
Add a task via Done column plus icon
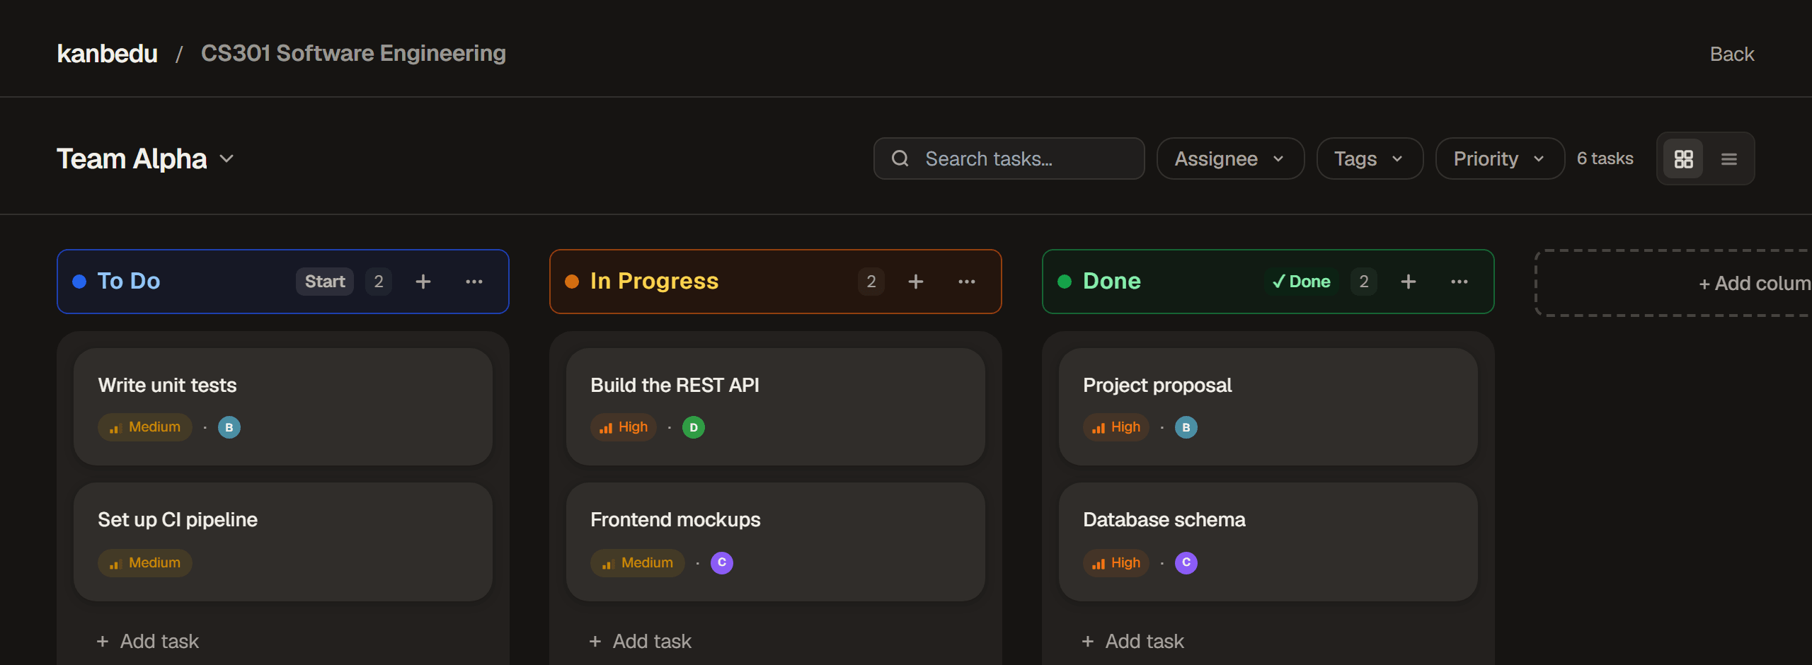[x=1409, y=282]
